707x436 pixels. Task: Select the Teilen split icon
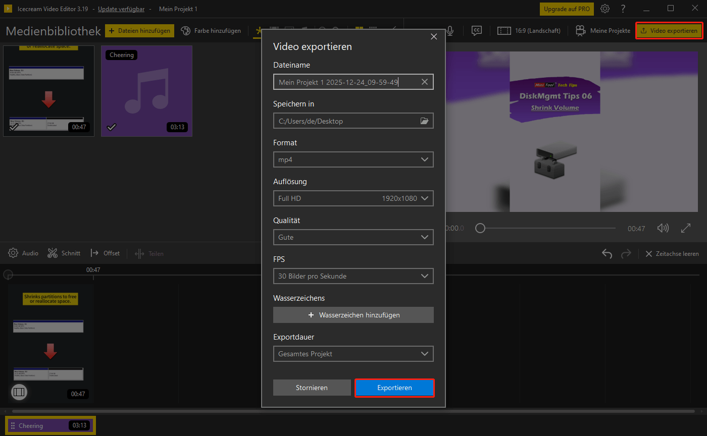(x=138, y=253)
